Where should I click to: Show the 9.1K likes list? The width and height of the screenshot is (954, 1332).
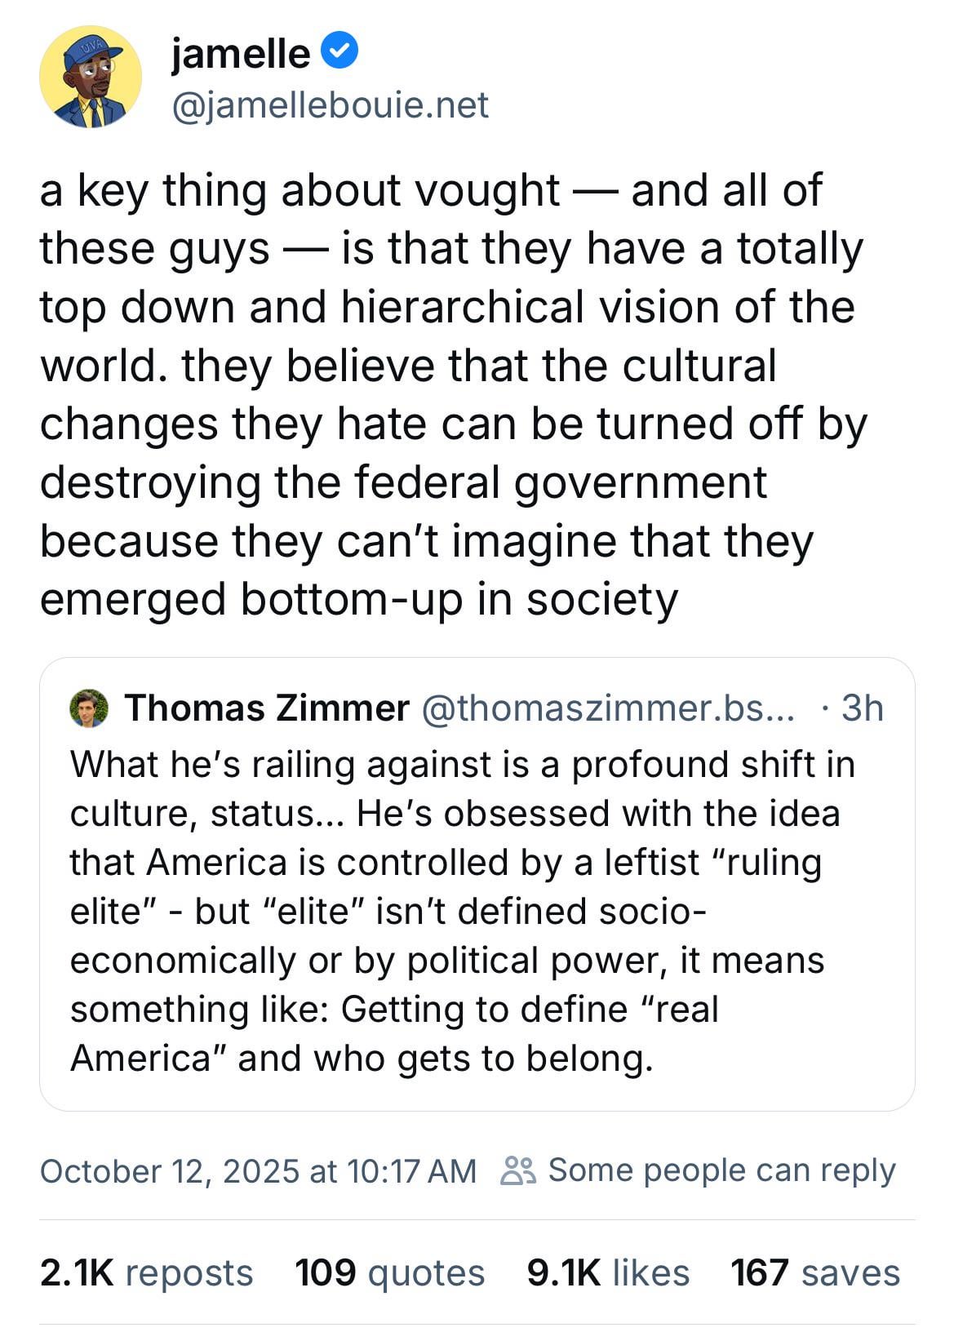pyautogui.click(x=608, y=1272)
